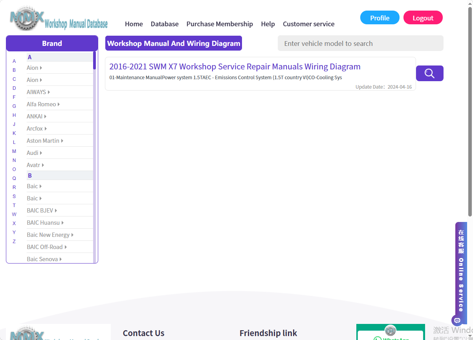
Task: Click the main page vertical scrollbar
Action: point(470,112)
